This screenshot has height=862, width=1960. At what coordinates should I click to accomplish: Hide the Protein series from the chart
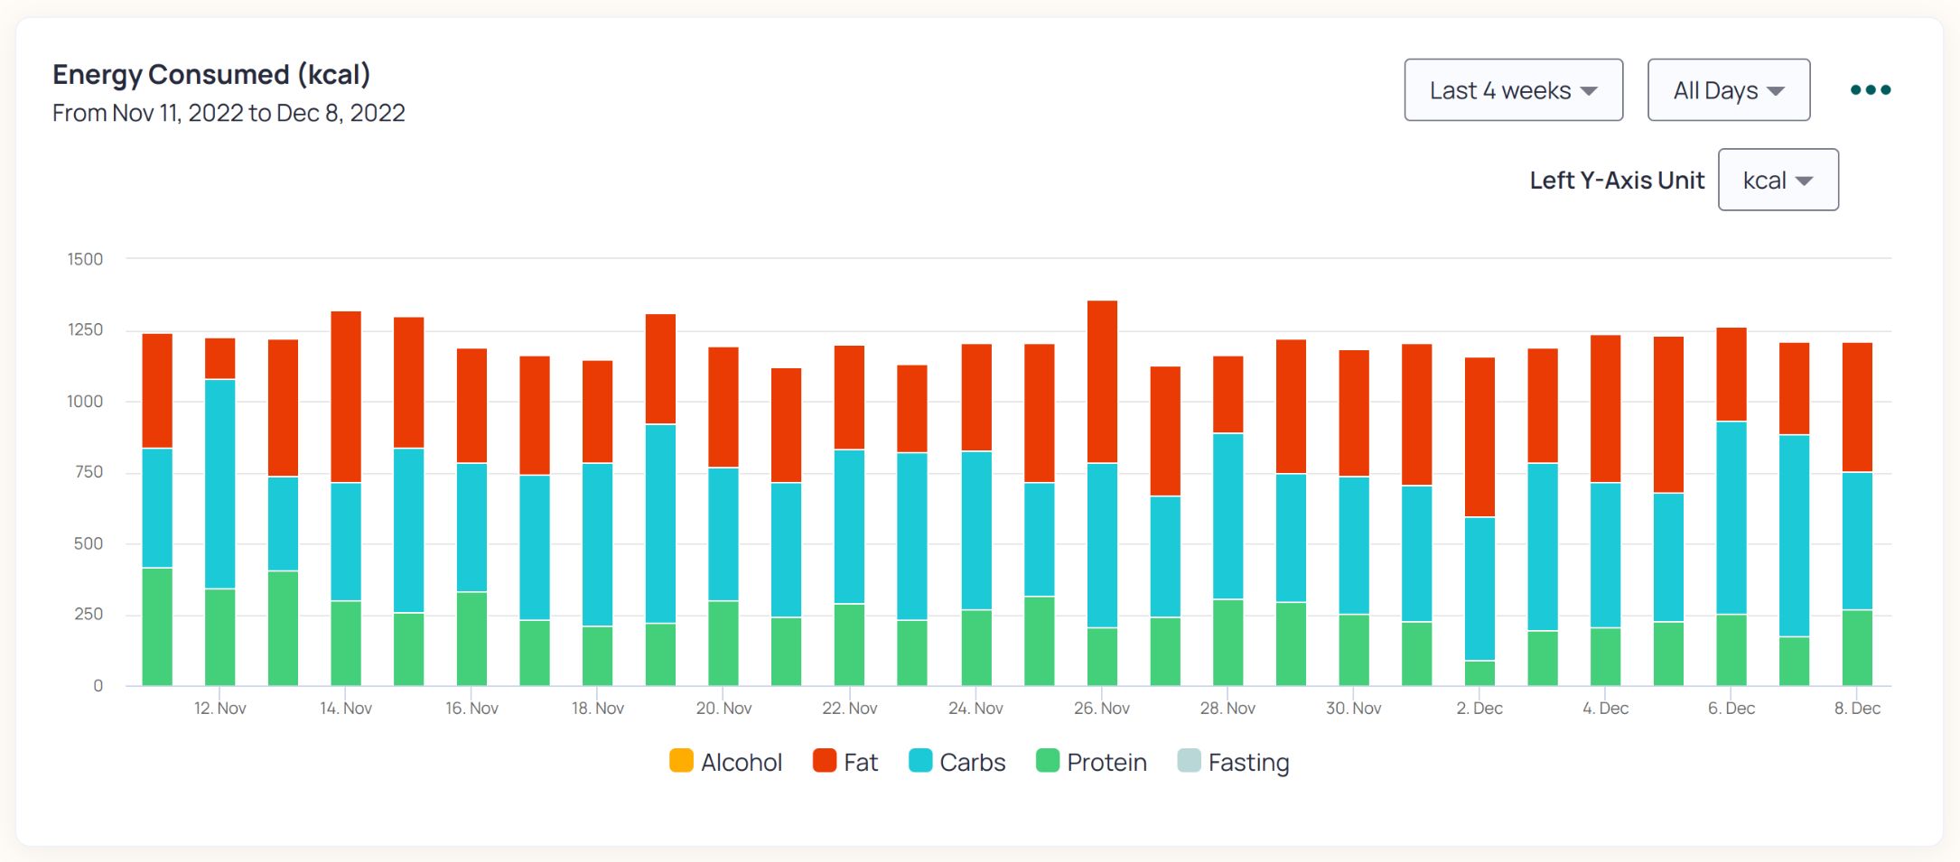tap(1106, 762)
